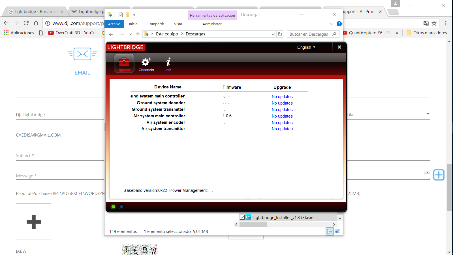Switch to the Inicio ribbon tab
Viewport: 453px width, 255px height.
133,24
